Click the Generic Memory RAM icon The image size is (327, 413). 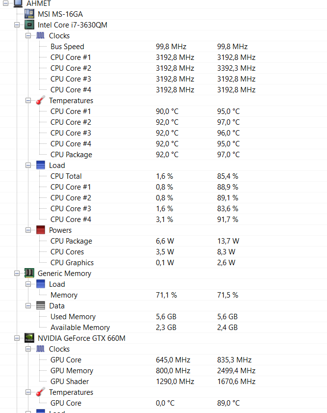[x=29, y=273]
